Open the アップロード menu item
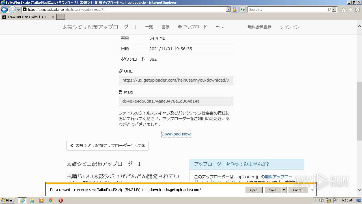 [193, 27]
